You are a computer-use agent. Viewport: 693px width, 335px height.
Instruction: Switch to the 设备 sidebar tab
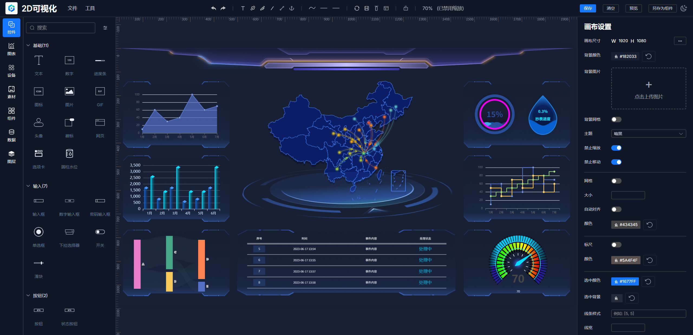coord(11,71)
